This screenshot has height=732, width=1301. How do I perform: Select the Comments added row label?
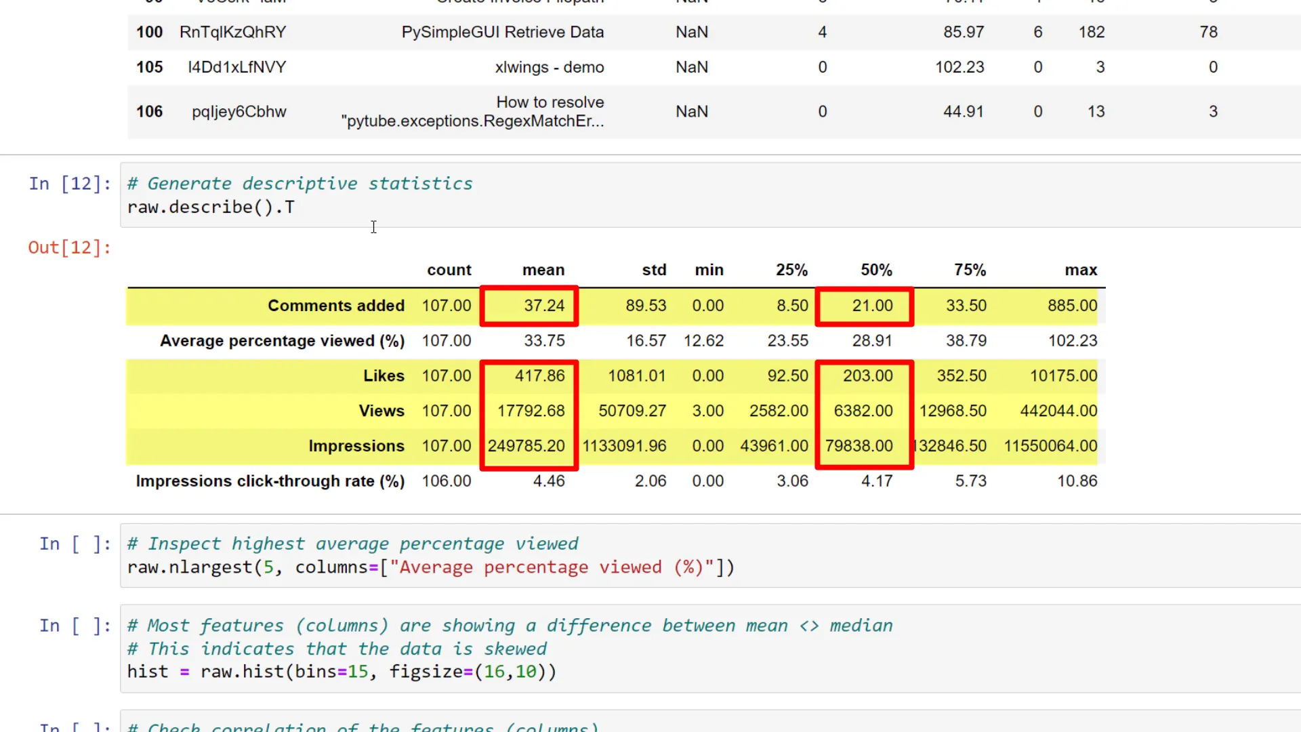click(337, 306)
